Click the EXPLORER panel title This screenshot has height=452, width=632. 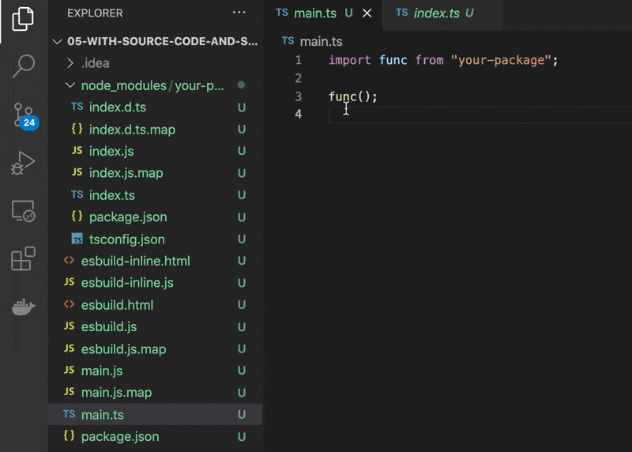pyautogui.click(x=95, y=13)
